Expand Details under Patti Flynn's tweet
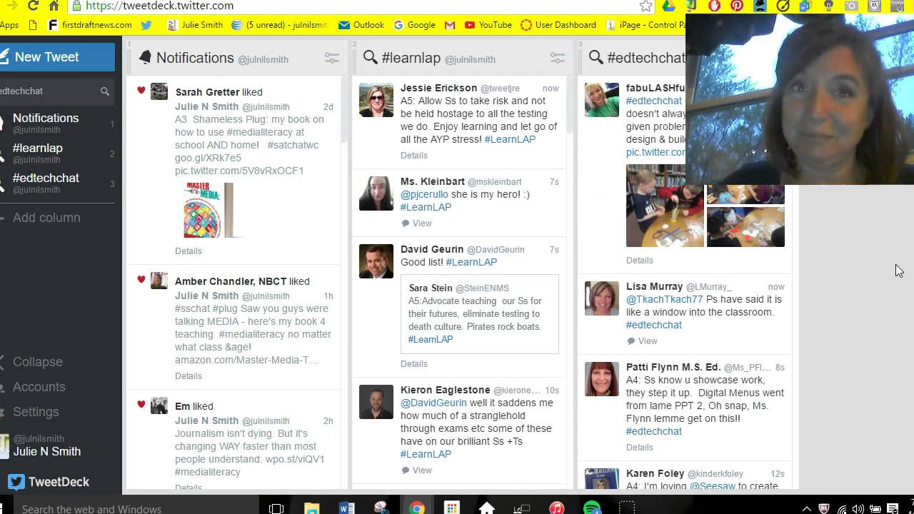914x514 pixels. [x=640, y=448]
